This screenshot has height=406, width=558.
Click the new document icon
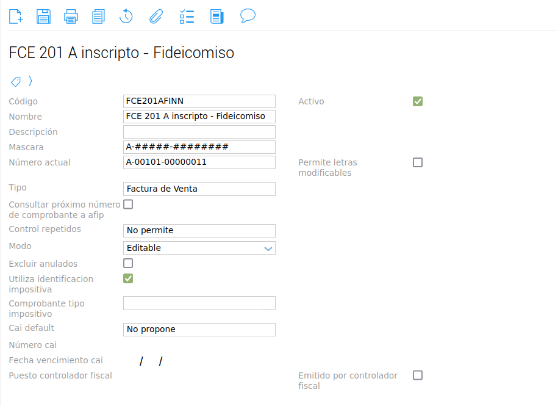click(16, 16)
